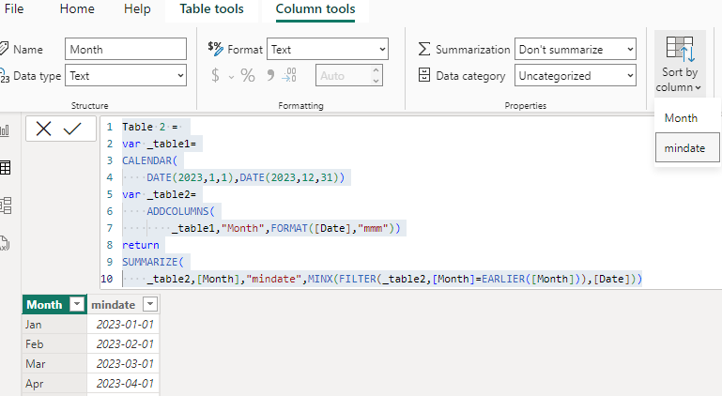Apply currency format with dollar icon

pyautogui.click(x=215, y=75)
